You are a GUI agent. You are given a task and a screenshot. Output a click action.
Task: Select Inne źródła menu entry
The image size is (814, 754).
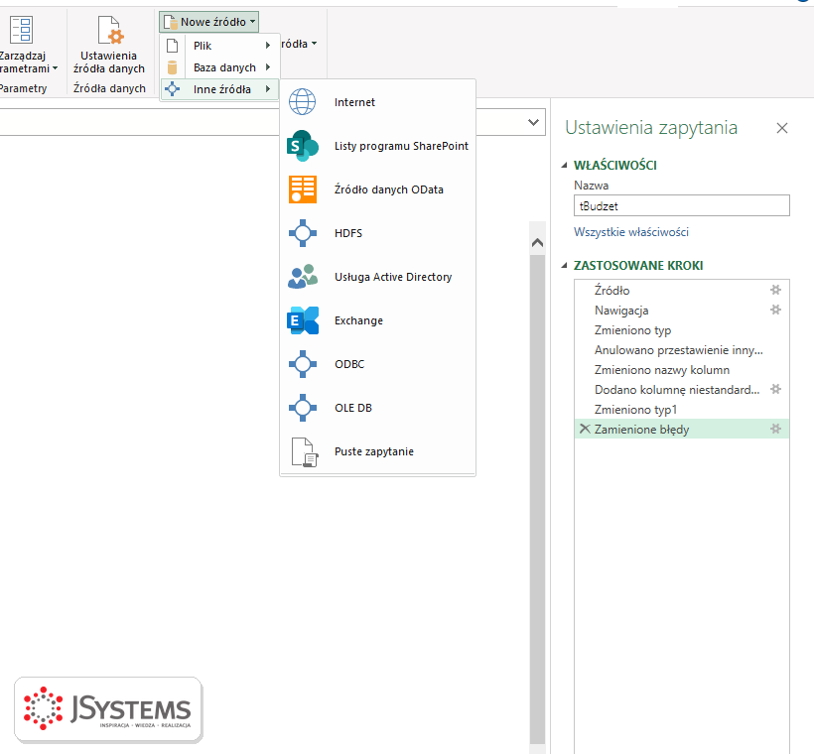219,89
